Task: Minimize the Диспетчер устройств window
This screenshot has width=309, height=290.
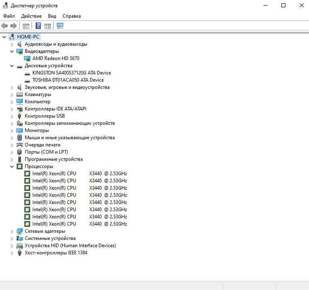Action: click(x=265, y=5)
